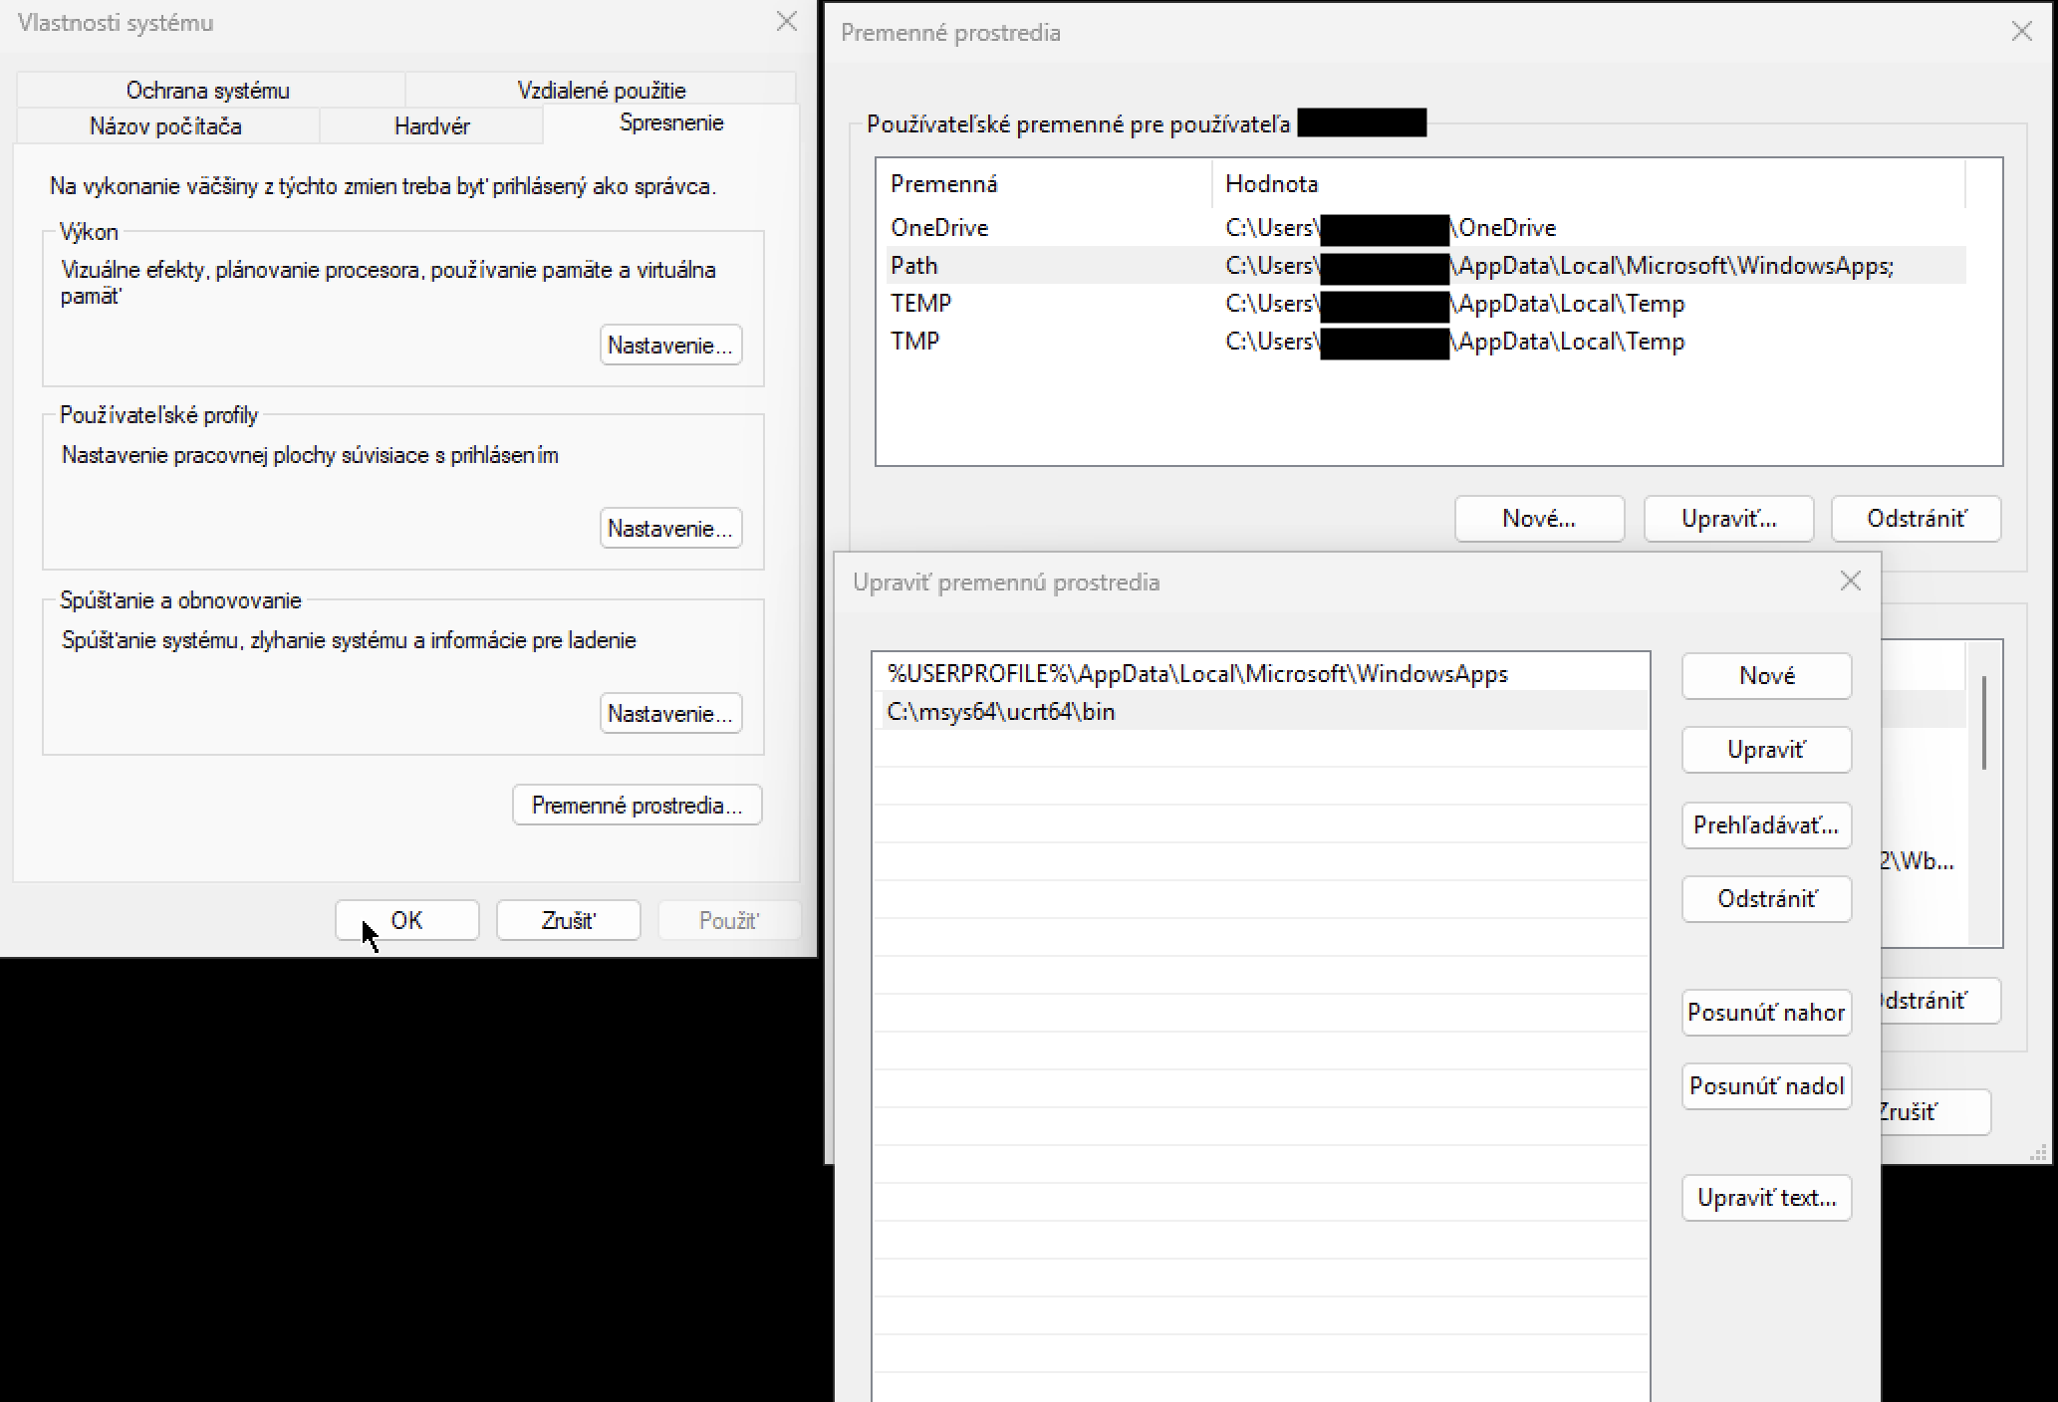The image size is (2058, 1402).
Task: Open Premenné prostredia button
Action: pyautogui.click(x=637, y=806)
